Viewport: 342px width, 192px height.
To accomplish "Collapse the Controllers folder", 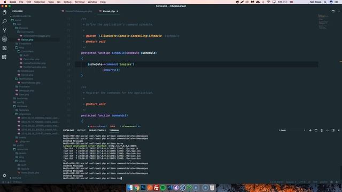I will 27,51.
